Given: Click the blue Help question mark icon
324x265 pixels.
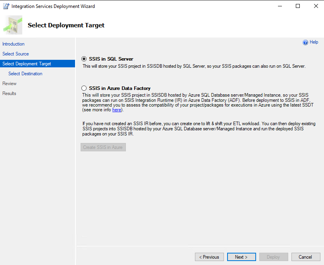Looking at the screenshot, I should tap(305, 42).
